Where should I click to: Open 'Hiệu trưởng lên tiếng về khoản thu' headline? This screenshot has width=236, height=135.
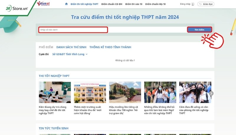point(124,110)
